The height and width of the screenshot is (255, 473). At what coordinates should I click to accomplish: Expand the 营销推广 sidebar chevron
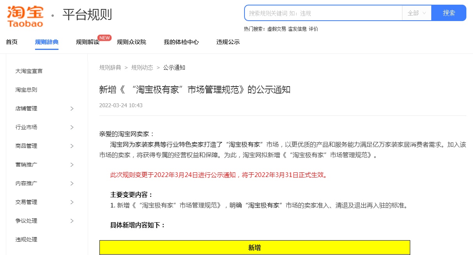tap(72, 165)
